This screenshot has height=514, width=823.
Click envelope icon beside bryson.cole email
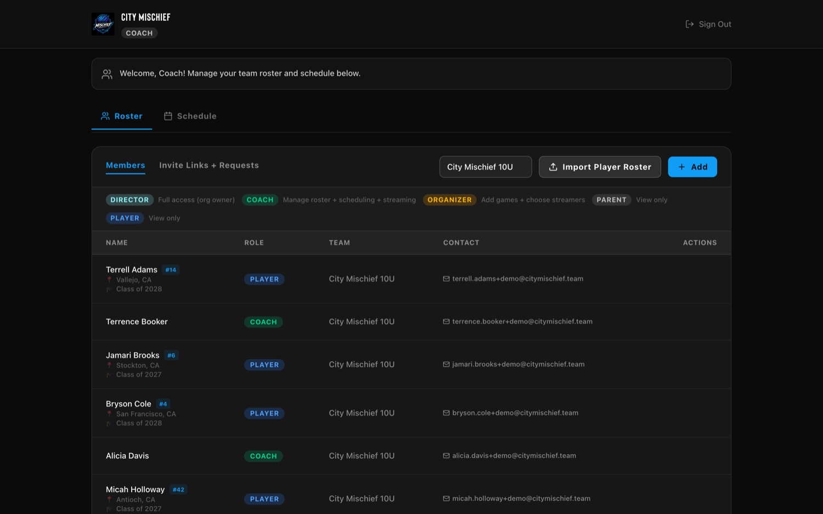(446, 413)
